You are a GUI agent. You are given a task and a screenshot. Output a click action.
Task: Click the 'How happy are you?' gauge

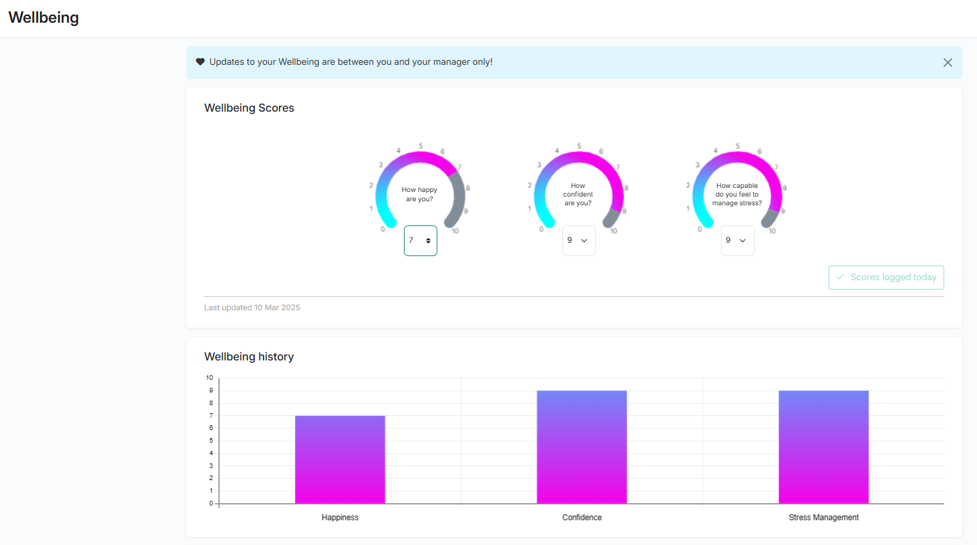click(x=420, y=191)
